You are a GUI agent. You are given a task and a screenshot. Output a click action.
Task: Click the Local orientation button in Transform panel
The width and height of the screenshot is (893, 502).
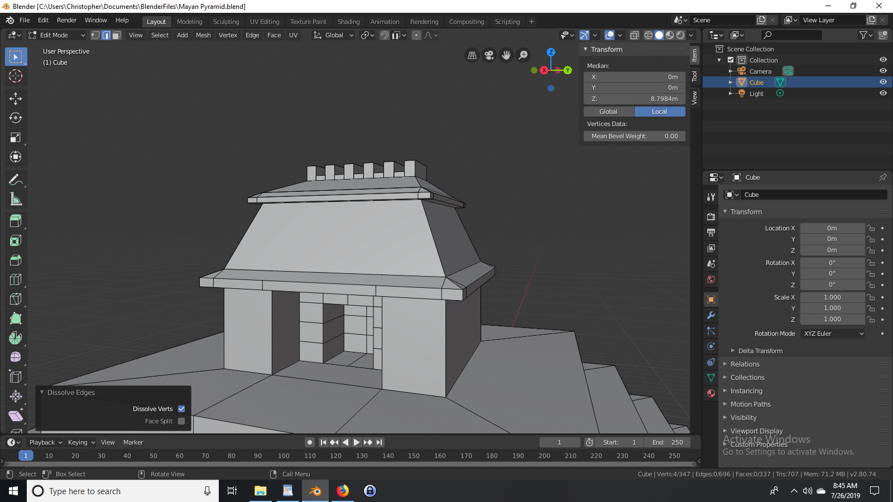coord(660,111)
